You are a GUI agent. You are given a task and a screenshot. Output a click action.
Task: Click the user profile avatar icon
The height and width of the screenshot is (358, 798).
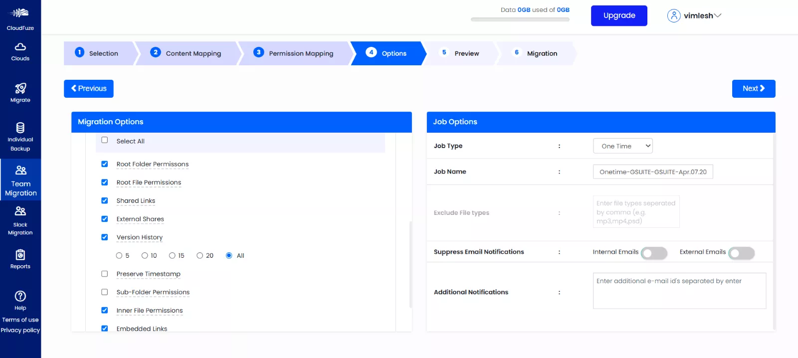[674, 16]
